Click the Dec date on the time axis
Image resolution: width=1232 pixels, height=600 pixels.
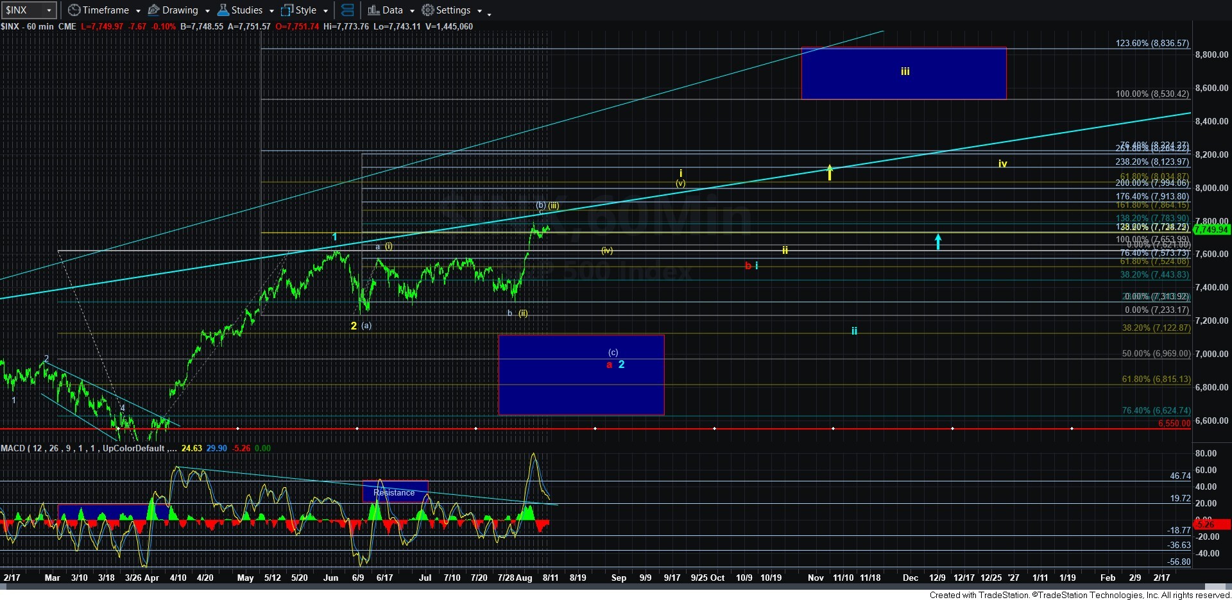[910, 578]
